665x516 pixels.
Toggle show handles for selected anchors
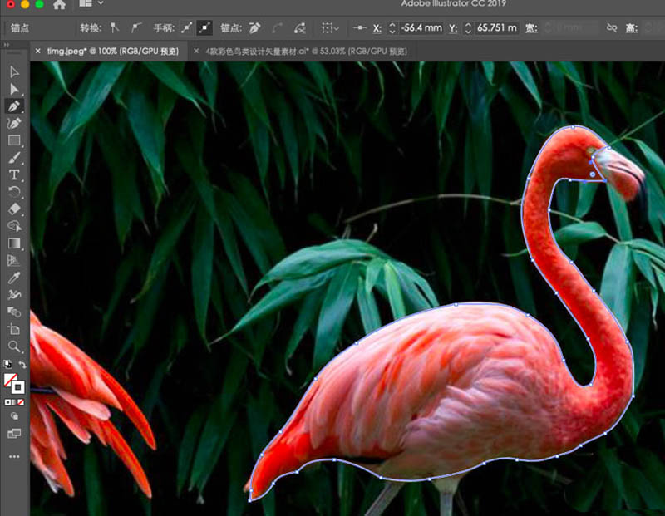click(187, 27)
